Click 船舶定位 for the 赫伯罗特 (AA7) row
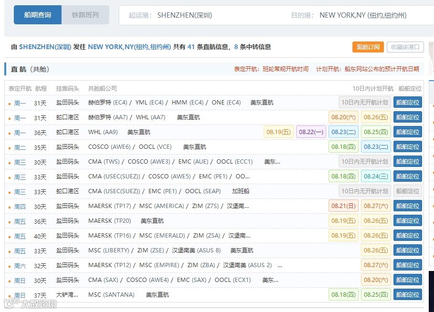Viewport: 434px width, 312px height. (x=408, y=117)
